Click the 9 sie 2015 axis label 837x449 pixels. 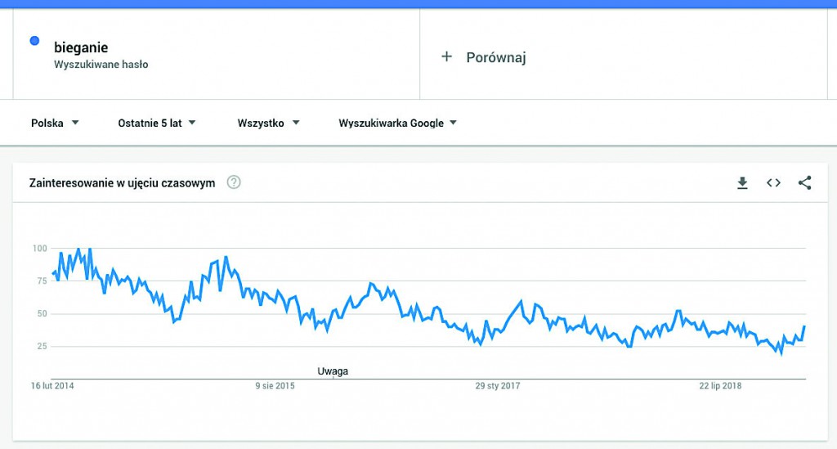(x=275, y=386)
